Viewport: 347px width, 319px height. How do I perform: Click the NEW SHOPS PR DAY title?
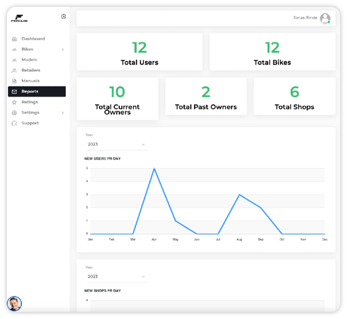click(103, 291)
